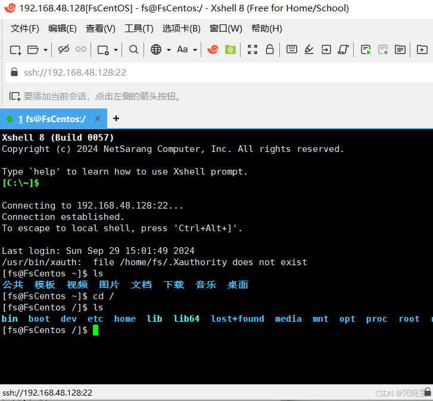Click the Find magnifier icon
The image size is (433, 401).
(134, 49)
